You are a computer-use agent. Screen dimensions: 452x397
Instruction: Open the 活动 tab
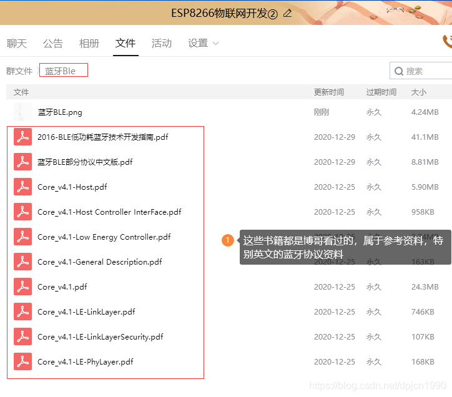coord(162,44)
